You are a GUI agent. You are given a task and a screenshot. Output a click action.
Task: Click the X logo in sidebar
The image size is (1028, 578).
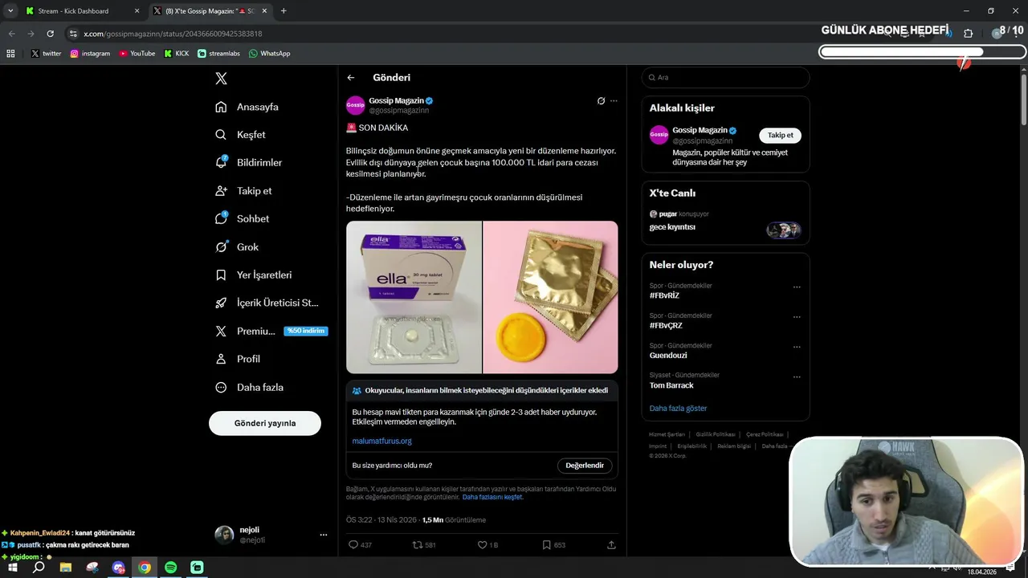(221, 78)
